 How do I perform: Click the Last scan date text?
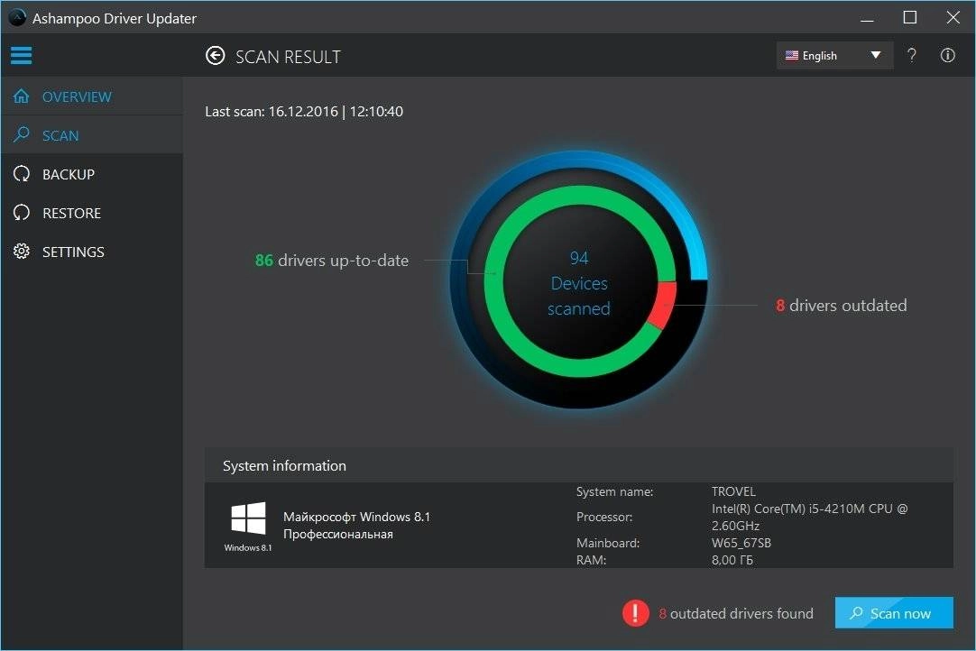click(x=304, y=112)
